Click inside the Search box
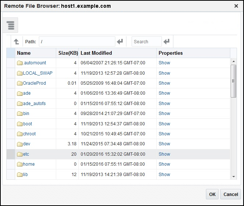This screenshot has height=206, width=244. (x=146, y=42)
